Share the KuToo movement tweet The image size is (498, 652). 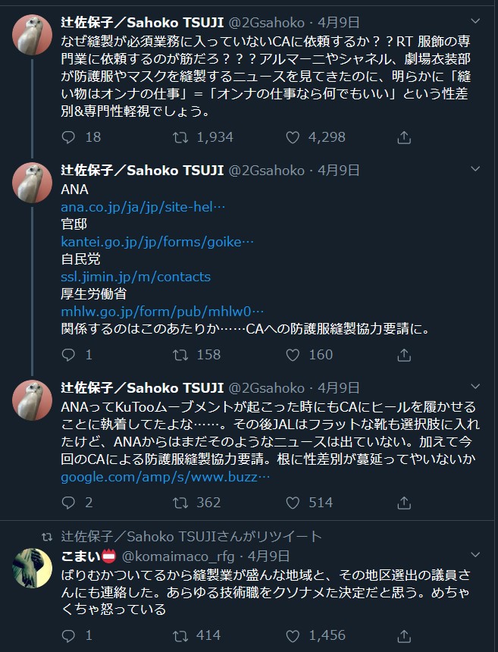point(404,502)
